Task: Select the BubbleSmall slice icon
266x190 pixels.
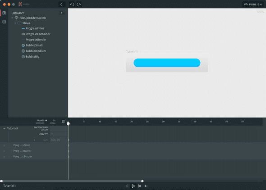Action: 23,45
